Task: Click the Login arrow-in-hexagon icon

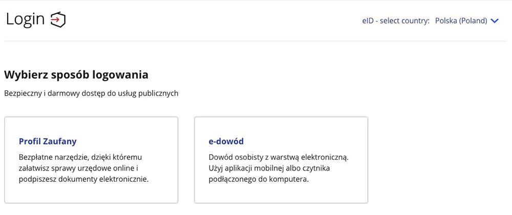Action: tap(58, 20)
